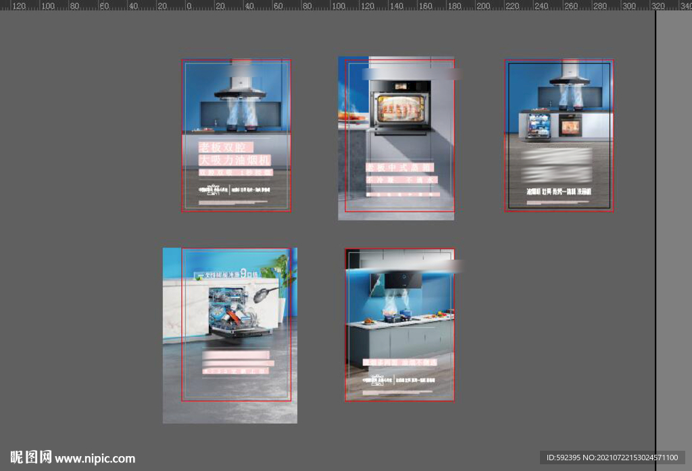Click the vertical black page edge line on the right
This screenshot has height=471, width=692.
(656, 236)
